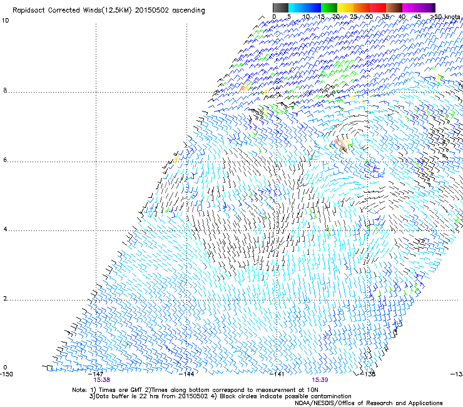Click the latitude label 6
The height and width of the screenshot is (407, 463).
tap(5, 160)
